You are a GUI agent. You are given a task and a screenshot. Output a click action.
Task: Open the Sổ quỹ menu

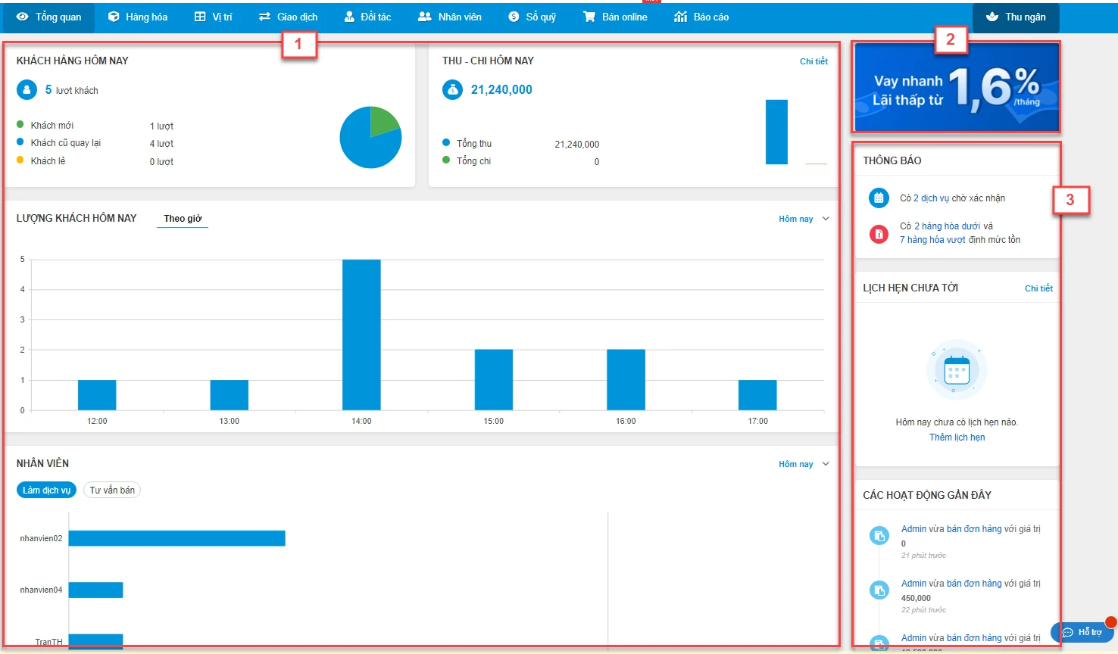[532, 17]
